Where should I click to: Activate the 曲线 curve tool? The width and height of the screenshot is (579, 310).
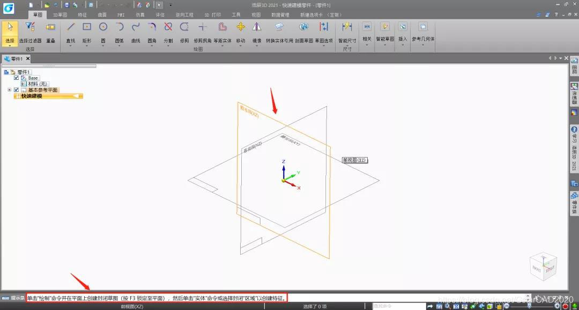click(x=136, y=33)
